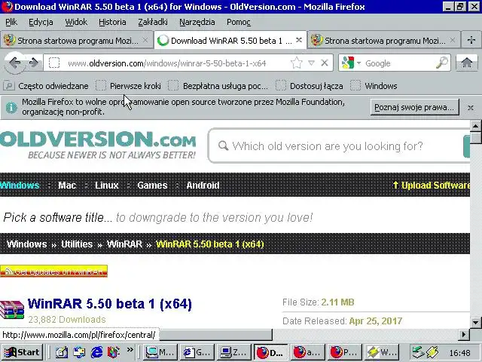The width and height of the screenshot is (482, 362).
Task: Dismiss the Mozilla info notification bar
Action: click(470, 107)
